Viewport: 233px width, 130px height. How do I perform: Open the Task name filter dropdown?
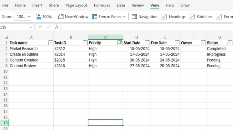[x=51, y=43]
